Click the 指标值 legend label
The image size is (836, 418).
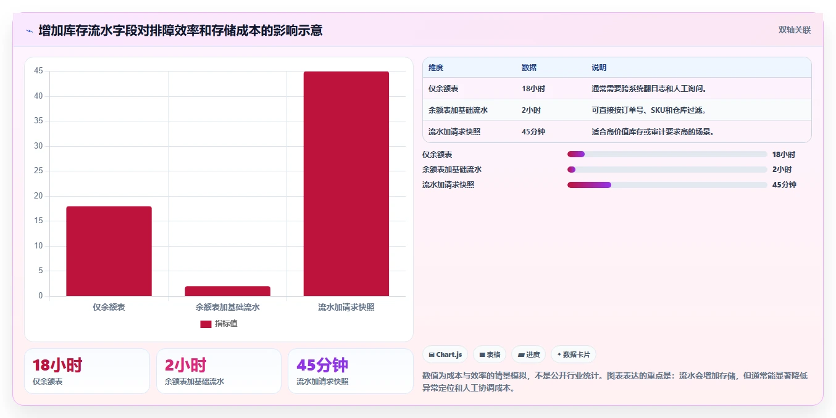point(226,324)
